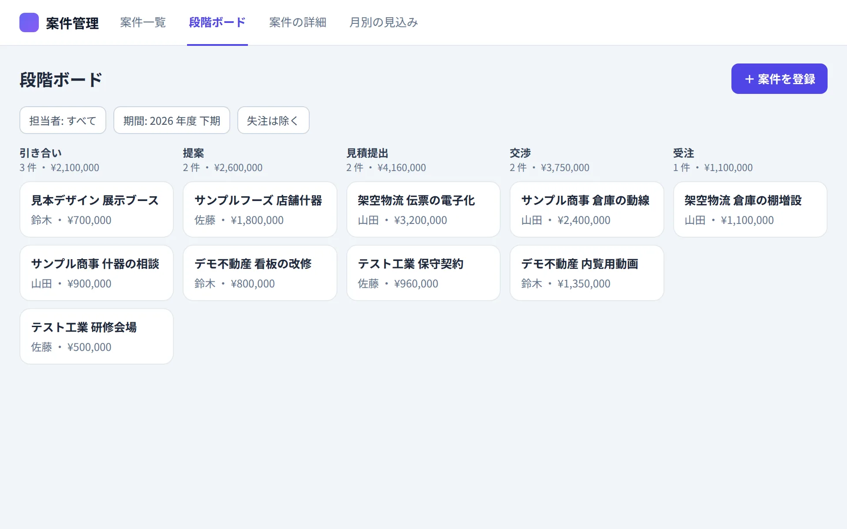This screenshot has height=529, width=847.
Task: Click the 提案 column heading
Action: [194, 153]
